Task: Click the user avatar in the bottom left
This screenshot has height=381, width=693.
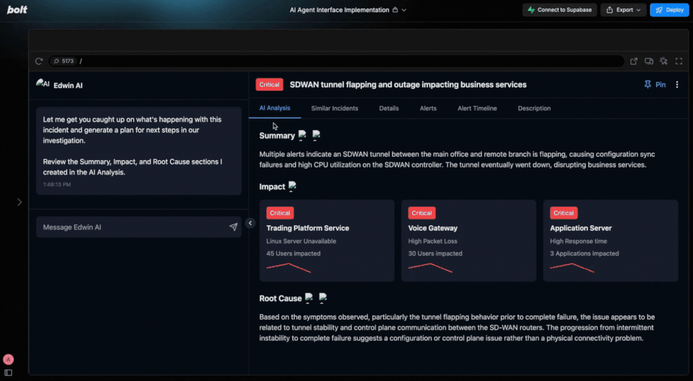Action: tap(8, 360)
